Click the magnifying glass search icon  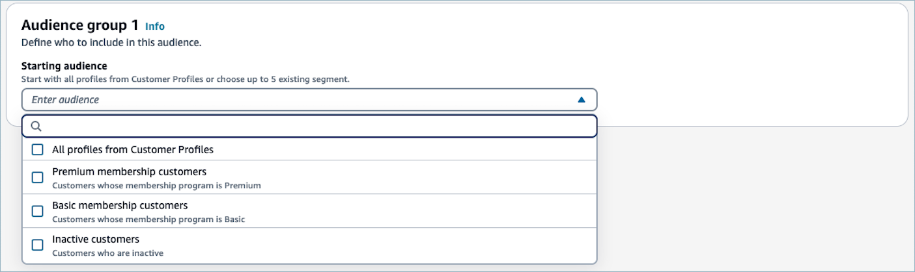coord(36,127)
